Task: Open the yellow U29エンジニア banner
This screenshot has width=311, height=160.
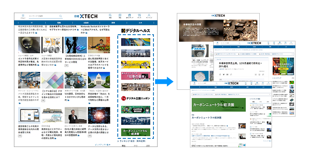Action: [136, 64]
